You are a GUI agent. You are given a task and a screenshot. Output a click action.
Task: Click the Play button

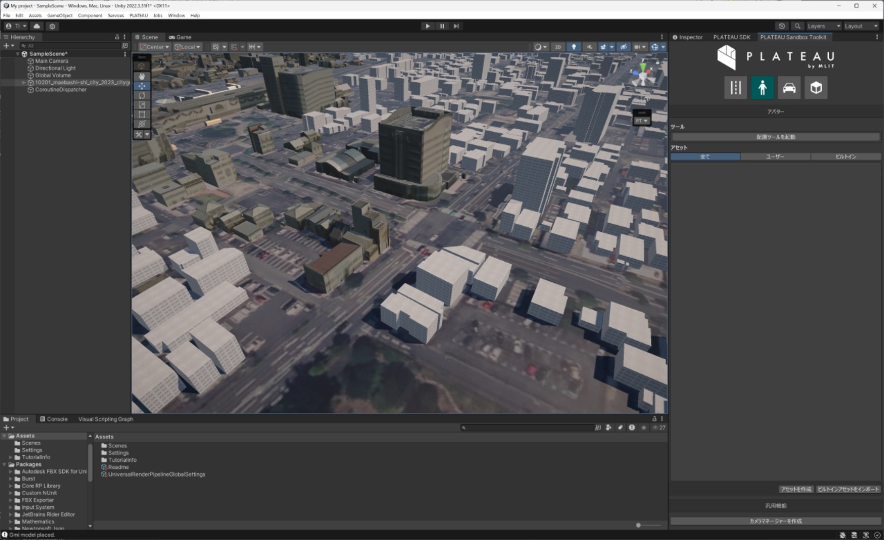tap(427, 26)
